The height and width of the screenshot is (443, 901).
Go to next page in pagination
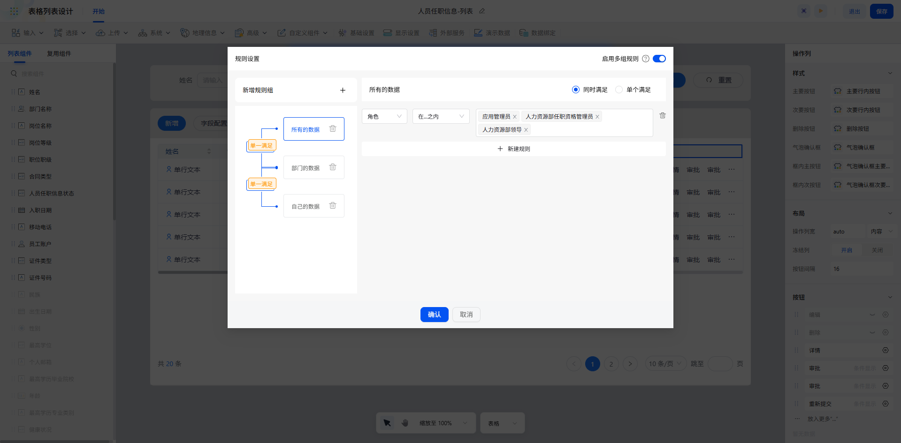(630, 364)
